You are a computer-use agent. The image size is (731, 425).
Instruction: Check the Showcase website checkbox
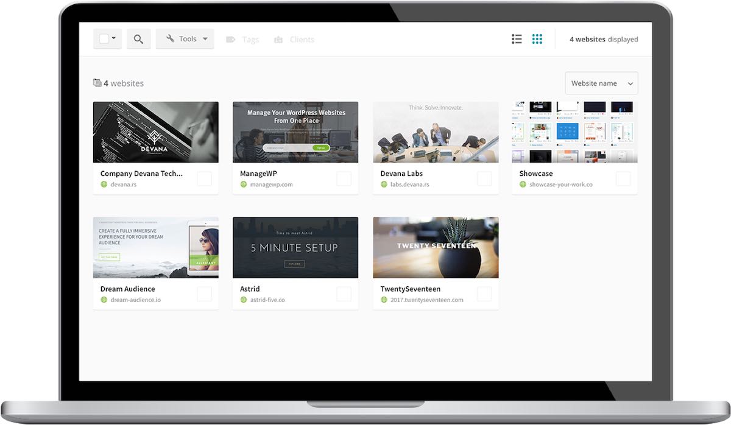click(624, 178)
